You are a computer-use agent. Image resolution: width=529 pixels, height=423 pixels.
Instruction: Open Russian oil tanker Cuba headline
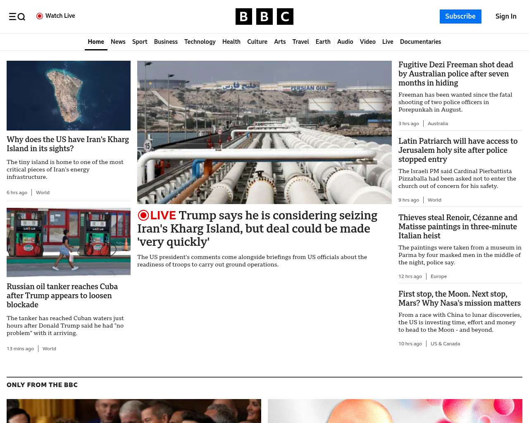(x=62, y=295)
